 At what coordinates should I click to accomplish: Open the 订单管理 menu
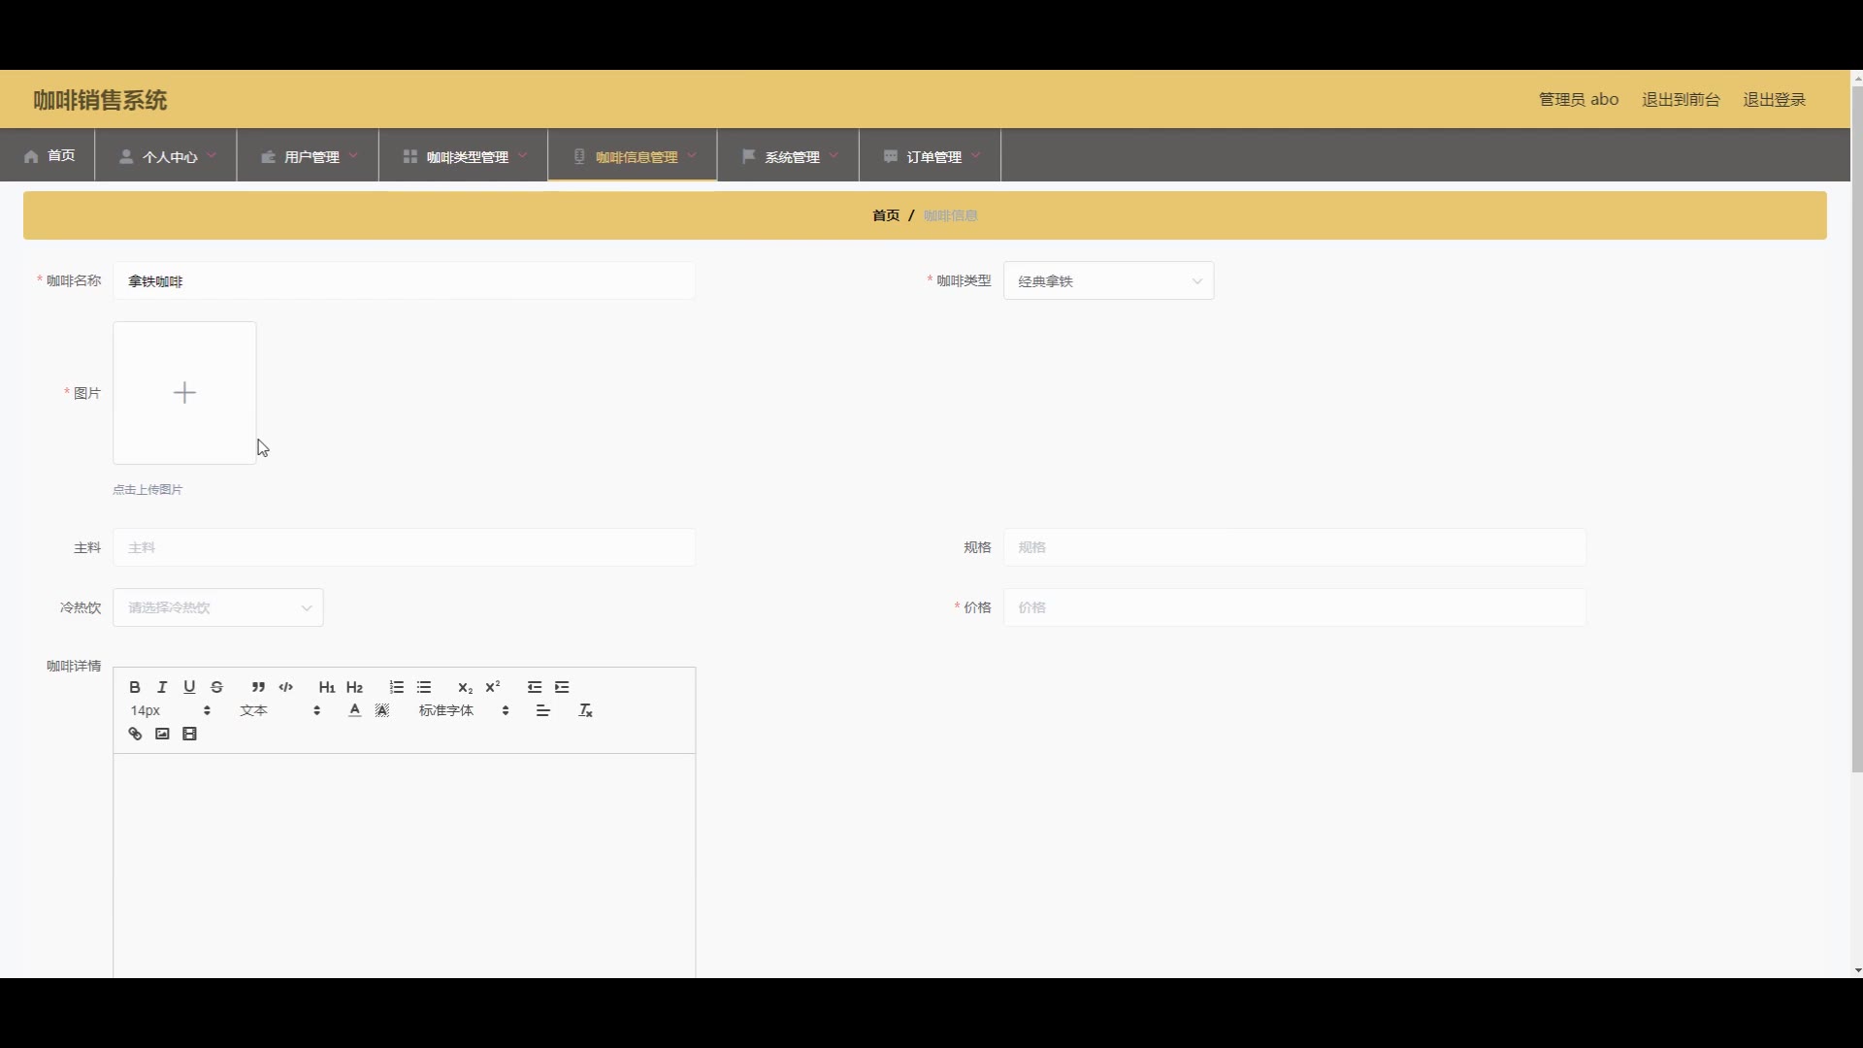[931, 156]
